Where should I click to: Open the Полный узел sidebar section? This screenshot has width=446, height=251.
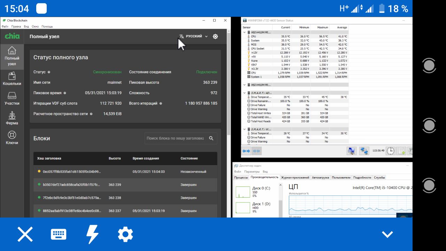[12, 56]
